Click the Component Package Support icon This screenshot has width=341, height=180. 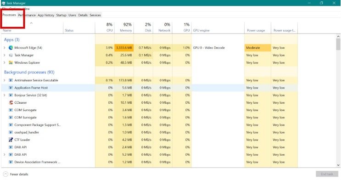11,125
